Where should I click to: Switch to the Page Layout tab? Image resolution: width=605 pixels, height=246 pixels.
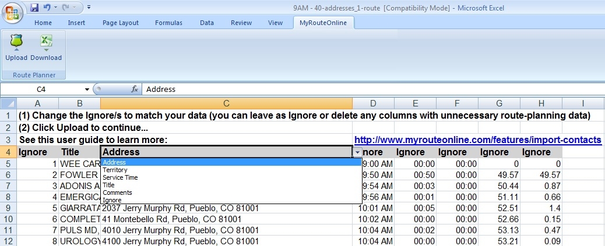coord(121,23)
